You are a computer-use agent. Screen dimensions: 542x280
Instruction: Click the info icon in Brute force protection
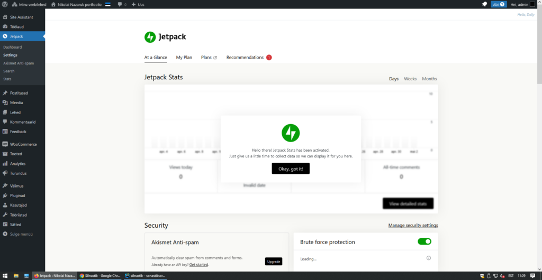point(428,258)
